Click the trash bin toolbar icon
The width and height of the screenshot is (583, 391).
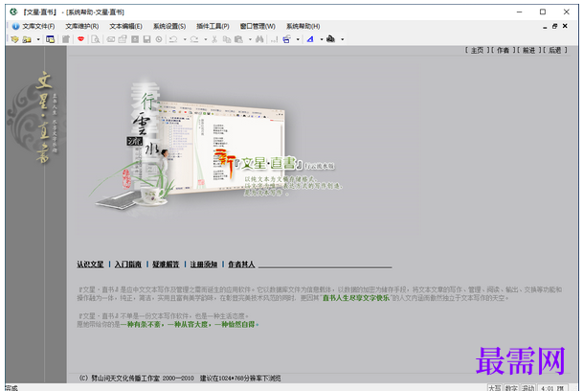(66, 39)
